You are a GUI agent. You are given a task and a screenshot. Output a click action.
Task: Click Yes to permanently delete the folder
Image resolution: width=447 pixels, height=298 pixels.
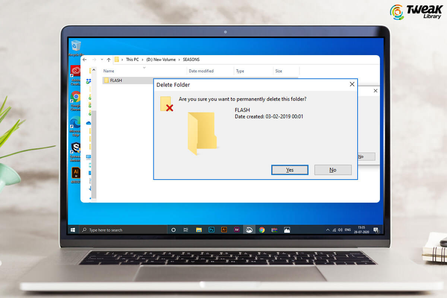tap(289, 169)
